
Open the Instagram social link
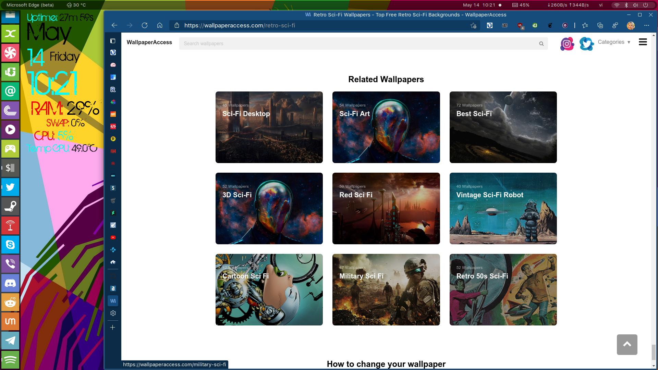click(x=567, y=44)
